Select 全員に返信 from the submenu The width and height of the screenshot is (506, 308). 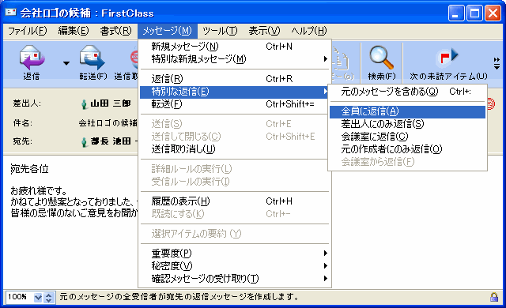coord(408,111)
